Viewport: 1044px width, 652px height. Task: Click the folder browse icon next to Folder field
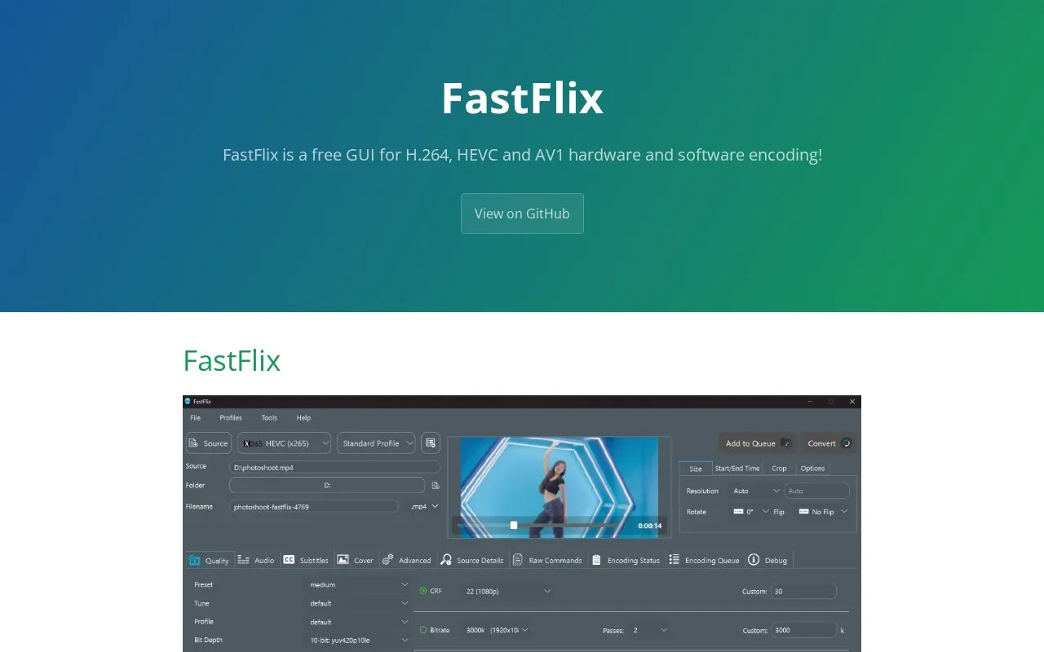[436, 485]
